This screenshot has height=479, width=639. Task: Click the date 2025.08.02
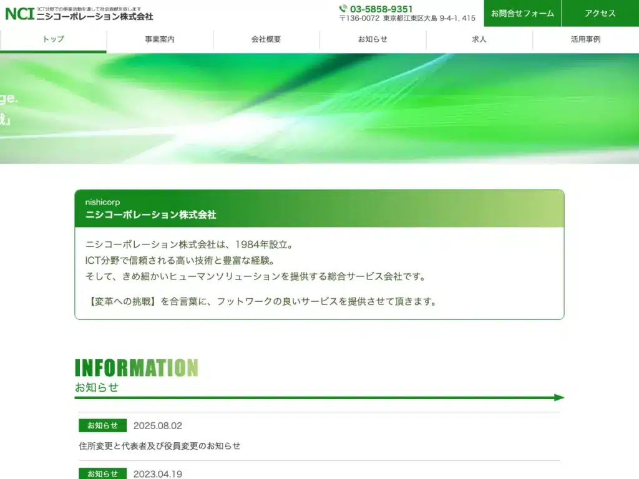[158, 425]
